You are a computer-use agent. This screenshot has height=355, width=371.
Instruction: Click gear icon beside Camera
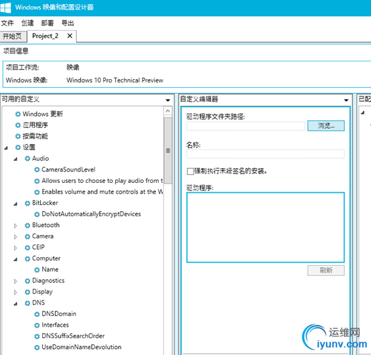(27, 236)
